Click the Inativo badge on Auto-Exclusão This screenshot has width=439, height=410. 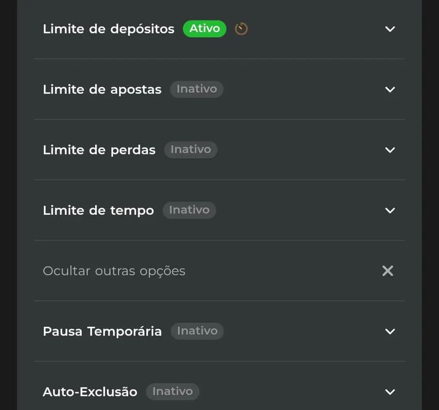[x=173, y=391]
